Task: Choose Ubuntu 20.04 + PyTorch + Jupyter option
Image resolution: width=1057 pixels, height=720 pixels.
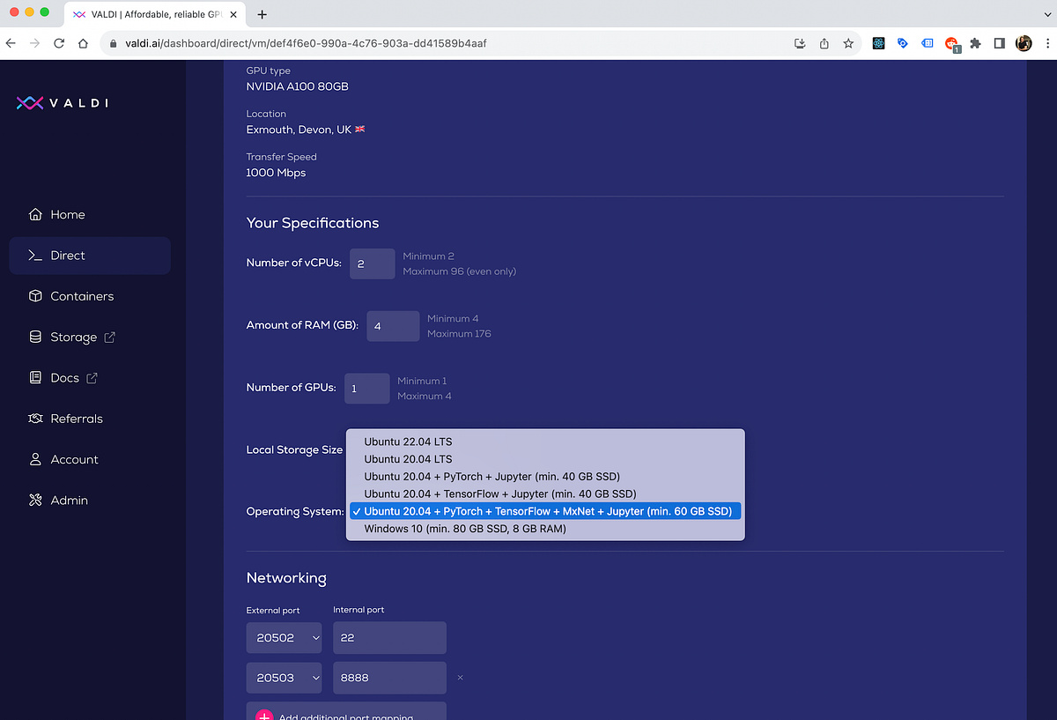Action: click(x=546, y=476)
